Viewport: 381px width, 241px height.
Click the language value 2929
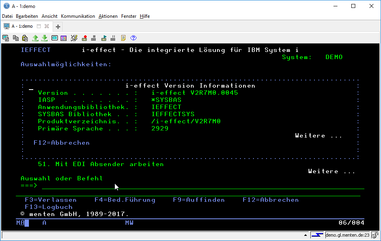click(160, 128)
